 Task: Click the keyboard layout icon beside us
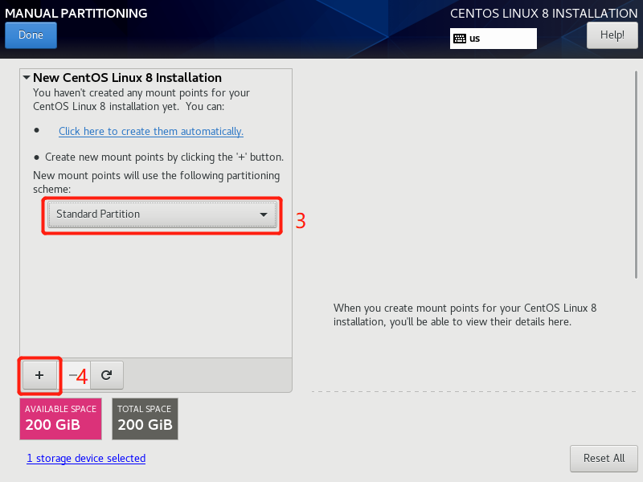coord(460,39)
